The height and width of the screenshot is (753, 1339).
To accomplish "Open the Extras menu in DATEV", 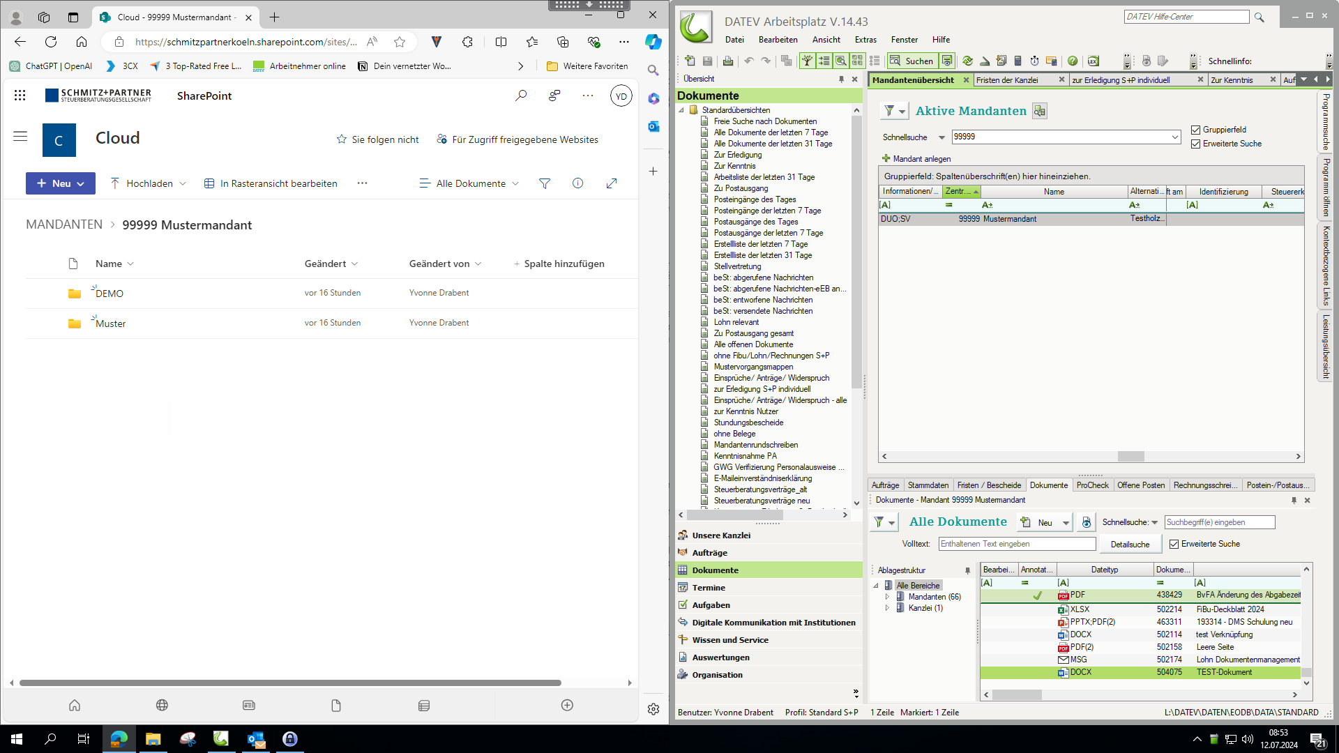I will coord(865,40).
